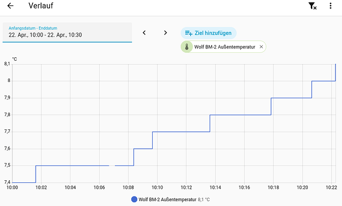Image resolution: width=342 pixels, height=206 pixels.
Task: Click the Ziel hinzufügen button
Action: click(209, 33)
